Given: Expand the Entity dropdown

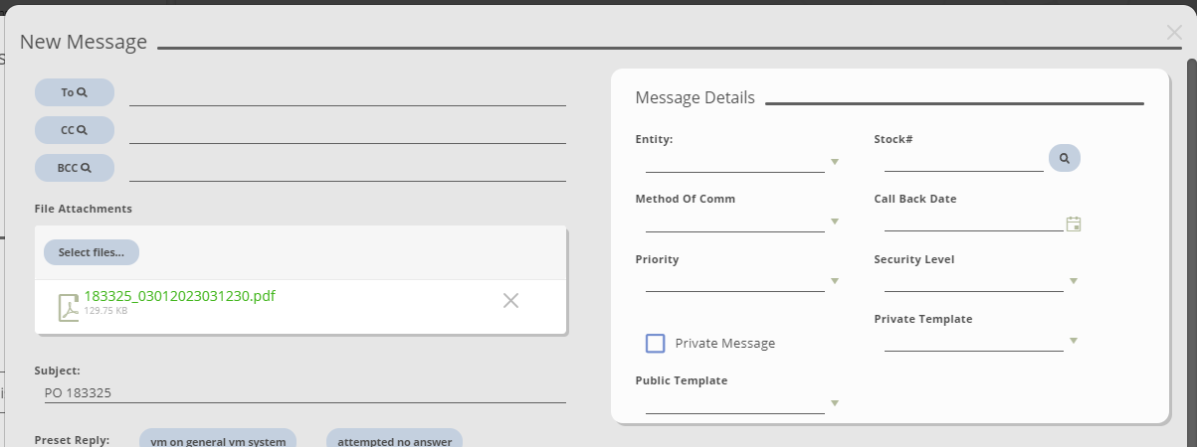Looking at the screenshot, I should point(836,162).
